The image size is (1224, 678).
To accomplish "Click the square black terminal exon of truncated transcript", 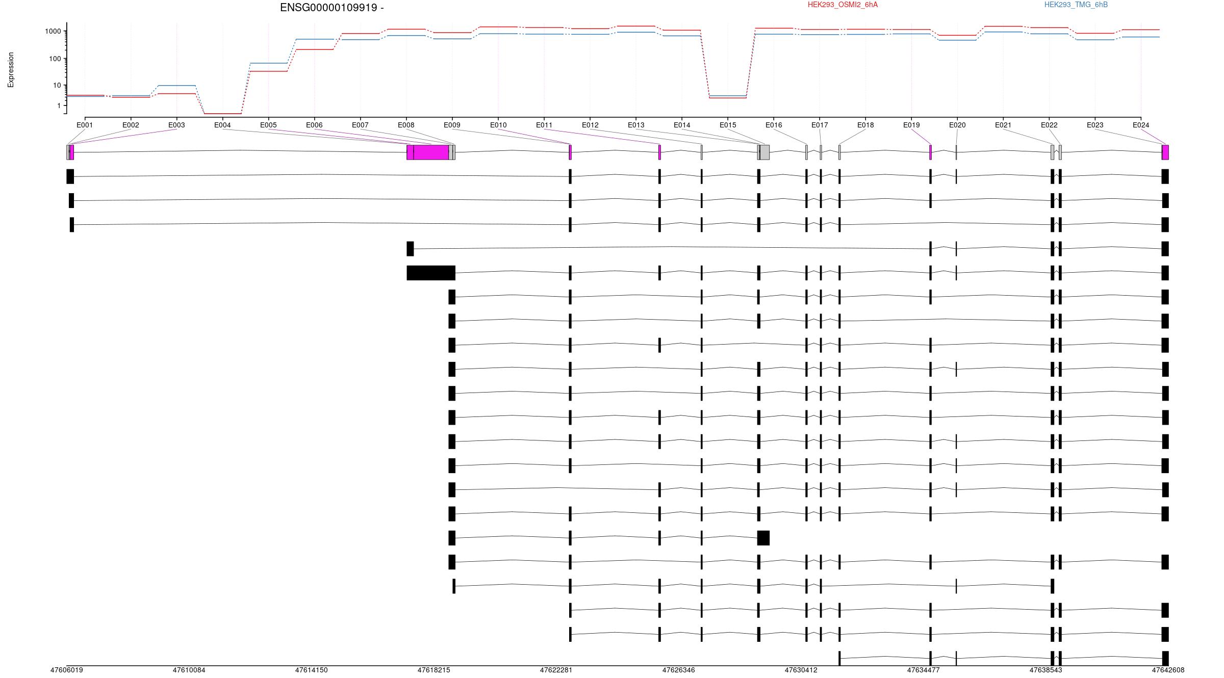I will [x=763, y=538].
